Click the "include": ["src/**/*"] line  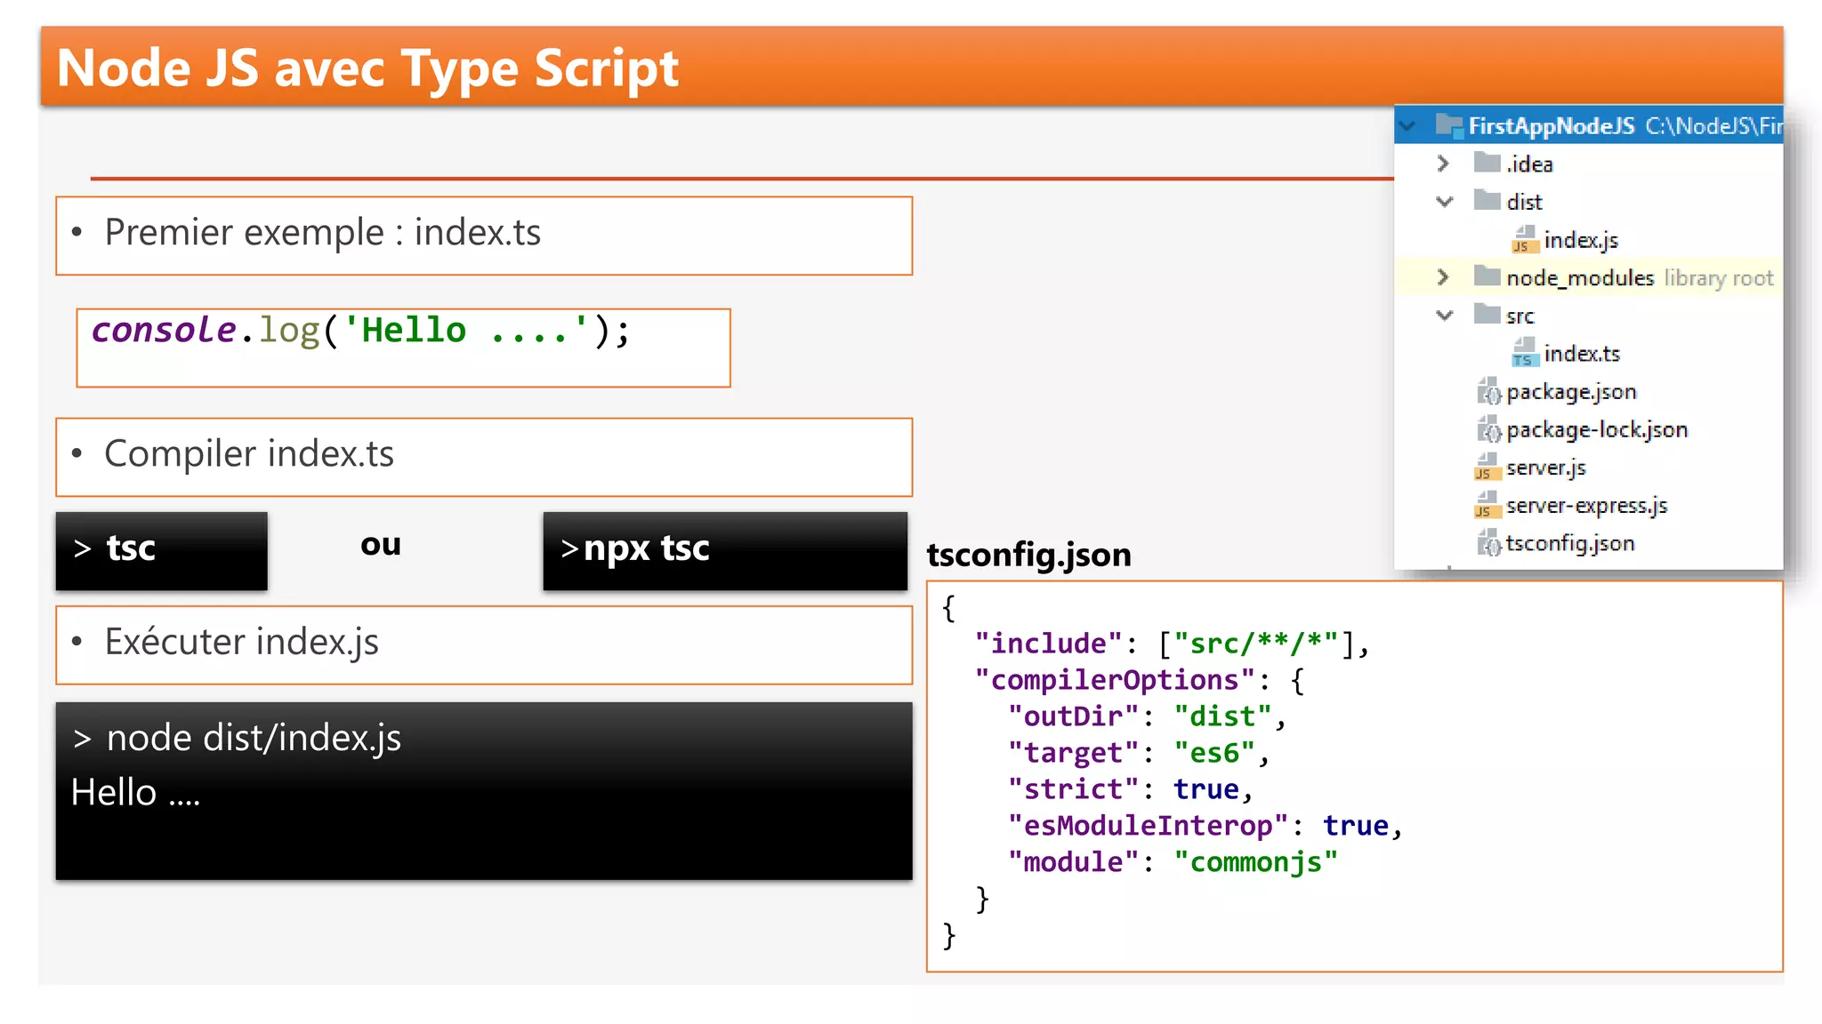pyautogui.click(x=1172, y=644)
